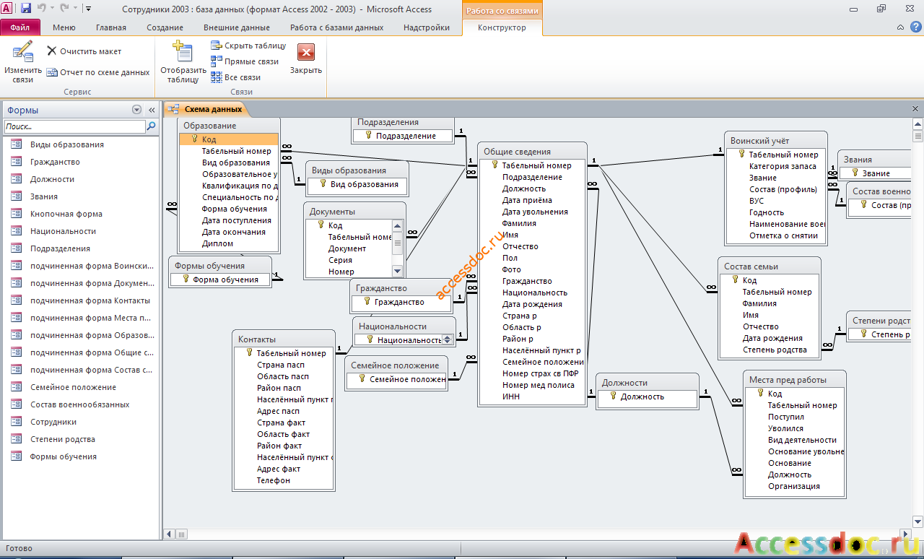The width and height of the screenshot is (924, 559).
Task: Select Телефон field in Контакты table
Action: coord(274,480)
